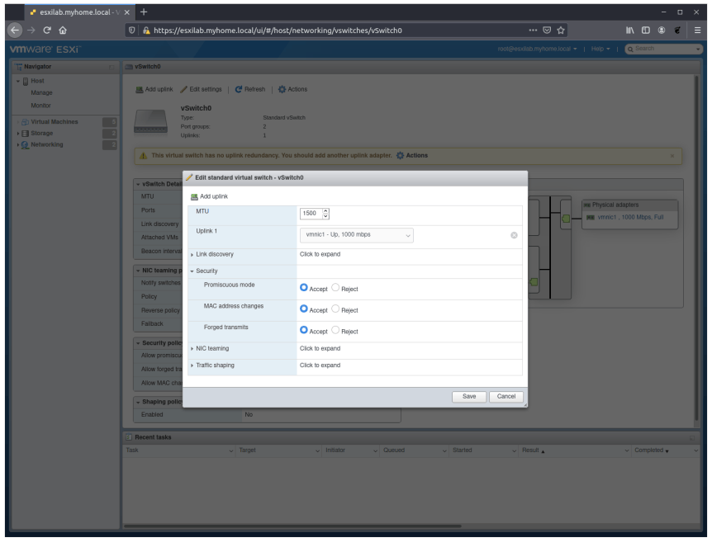This screenshot has width=712, height=542.
Task: Go to browser Home icon
Action: coord(63,31)
